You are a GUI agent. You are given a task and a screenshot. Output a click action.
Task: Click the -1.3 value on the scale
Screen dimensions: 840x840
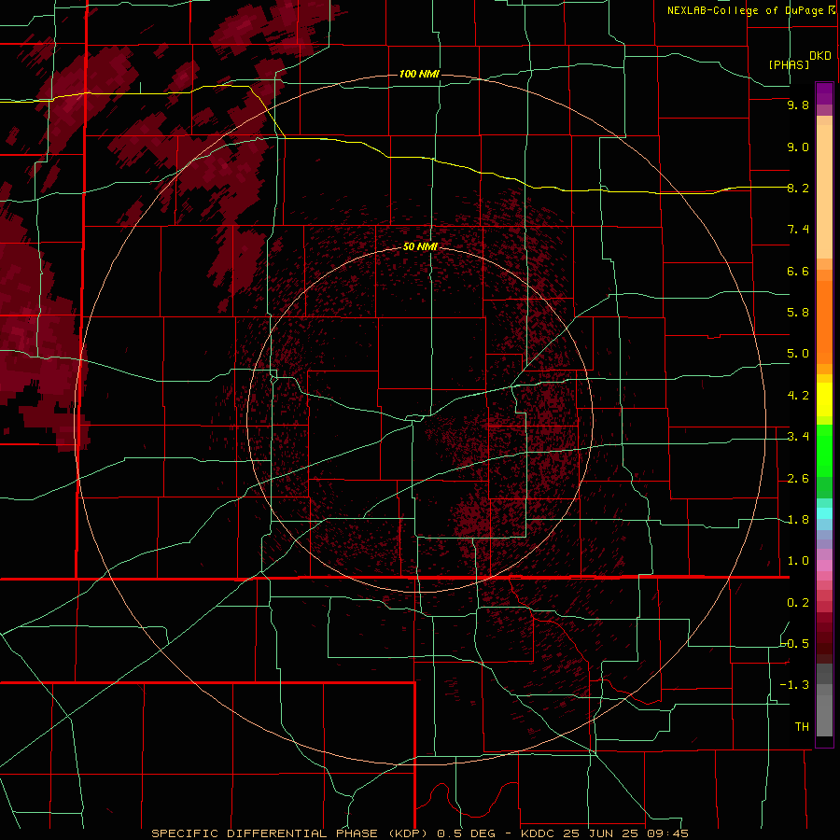[x=795, y=685]
